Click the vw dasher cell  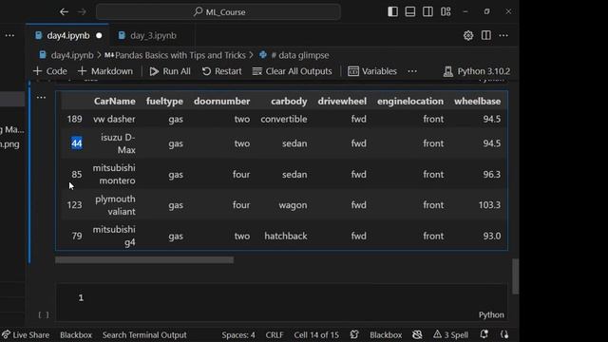click(114, 119)
